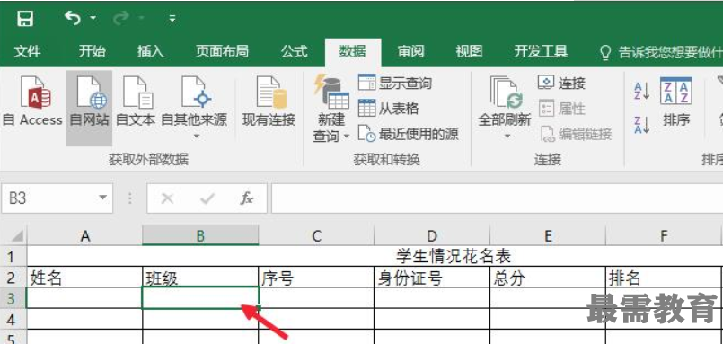Click the 班级 header cell
The image size is (723, 344).
[x=200, y=278]
